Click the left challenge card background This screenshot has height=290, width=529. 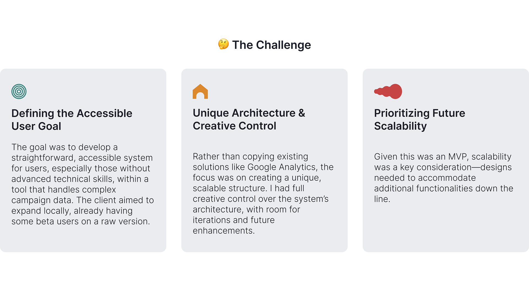point(83,240)
